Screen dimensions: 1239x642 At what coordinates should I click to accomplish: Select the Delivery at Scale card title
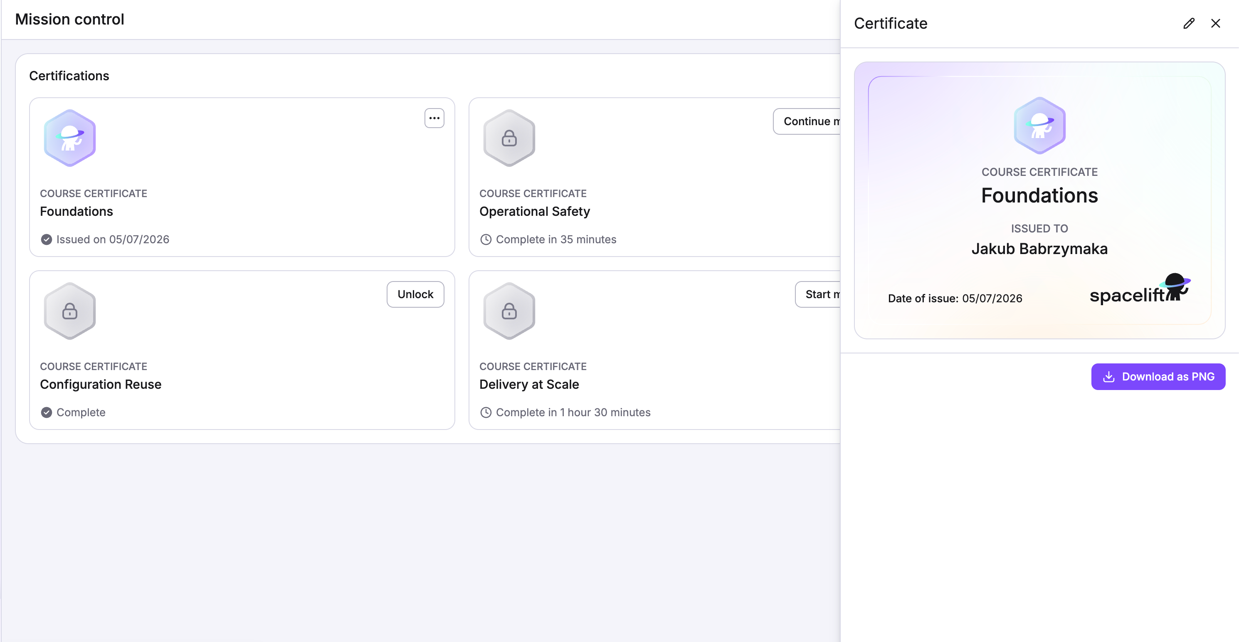[529, 385]
